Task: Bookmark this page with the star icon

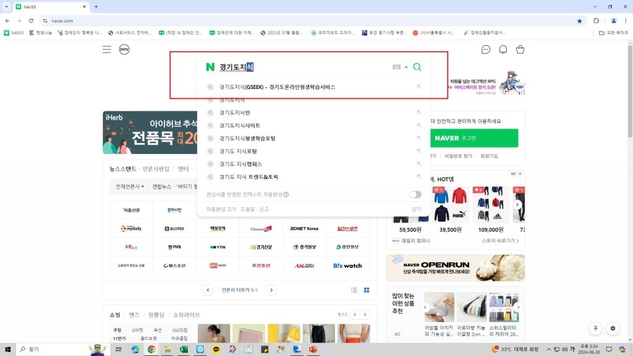Action: [x=579, y=20]
